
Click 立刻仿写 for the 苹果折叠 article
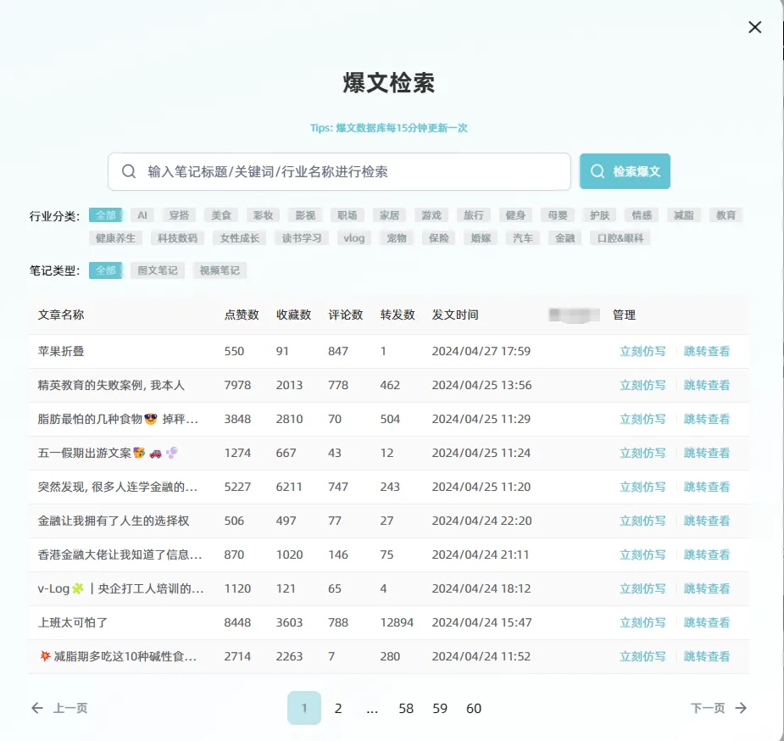(642, 351)
